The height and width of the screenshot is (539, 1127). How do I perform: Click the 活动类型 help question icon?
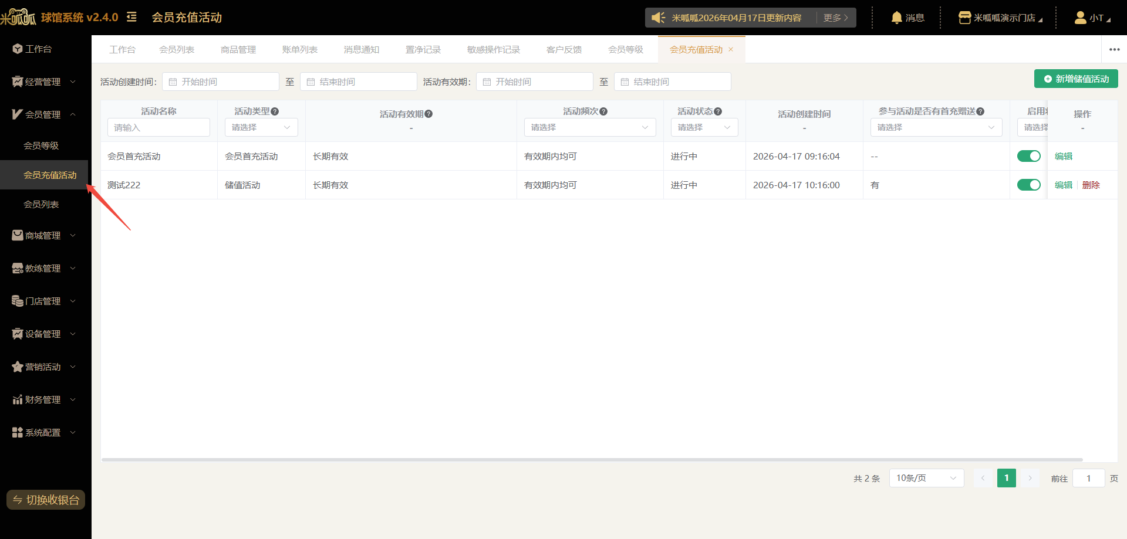point(275,111)
